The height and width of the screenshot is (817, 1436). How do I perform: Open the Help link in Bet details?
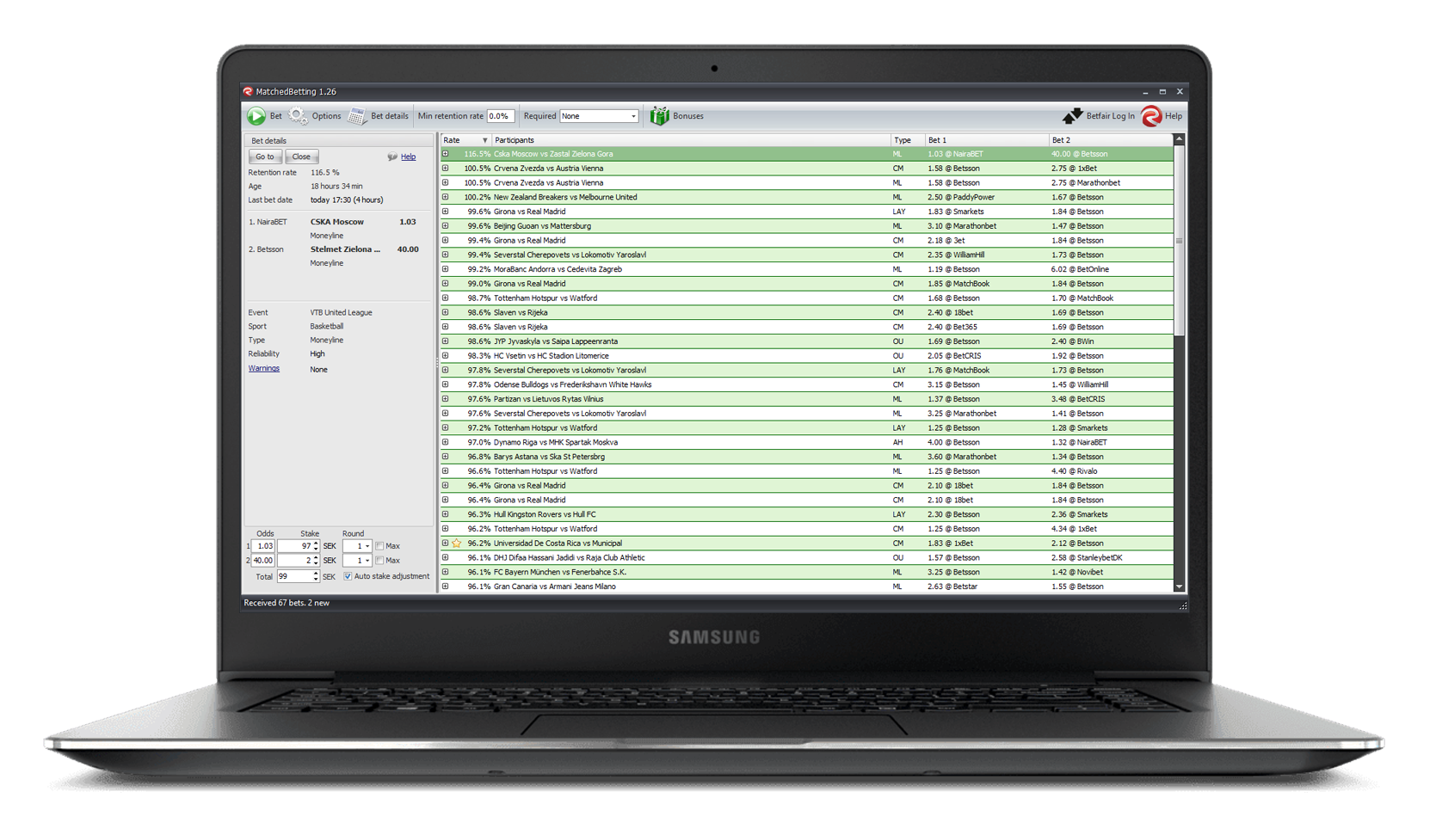click(408, 157)
